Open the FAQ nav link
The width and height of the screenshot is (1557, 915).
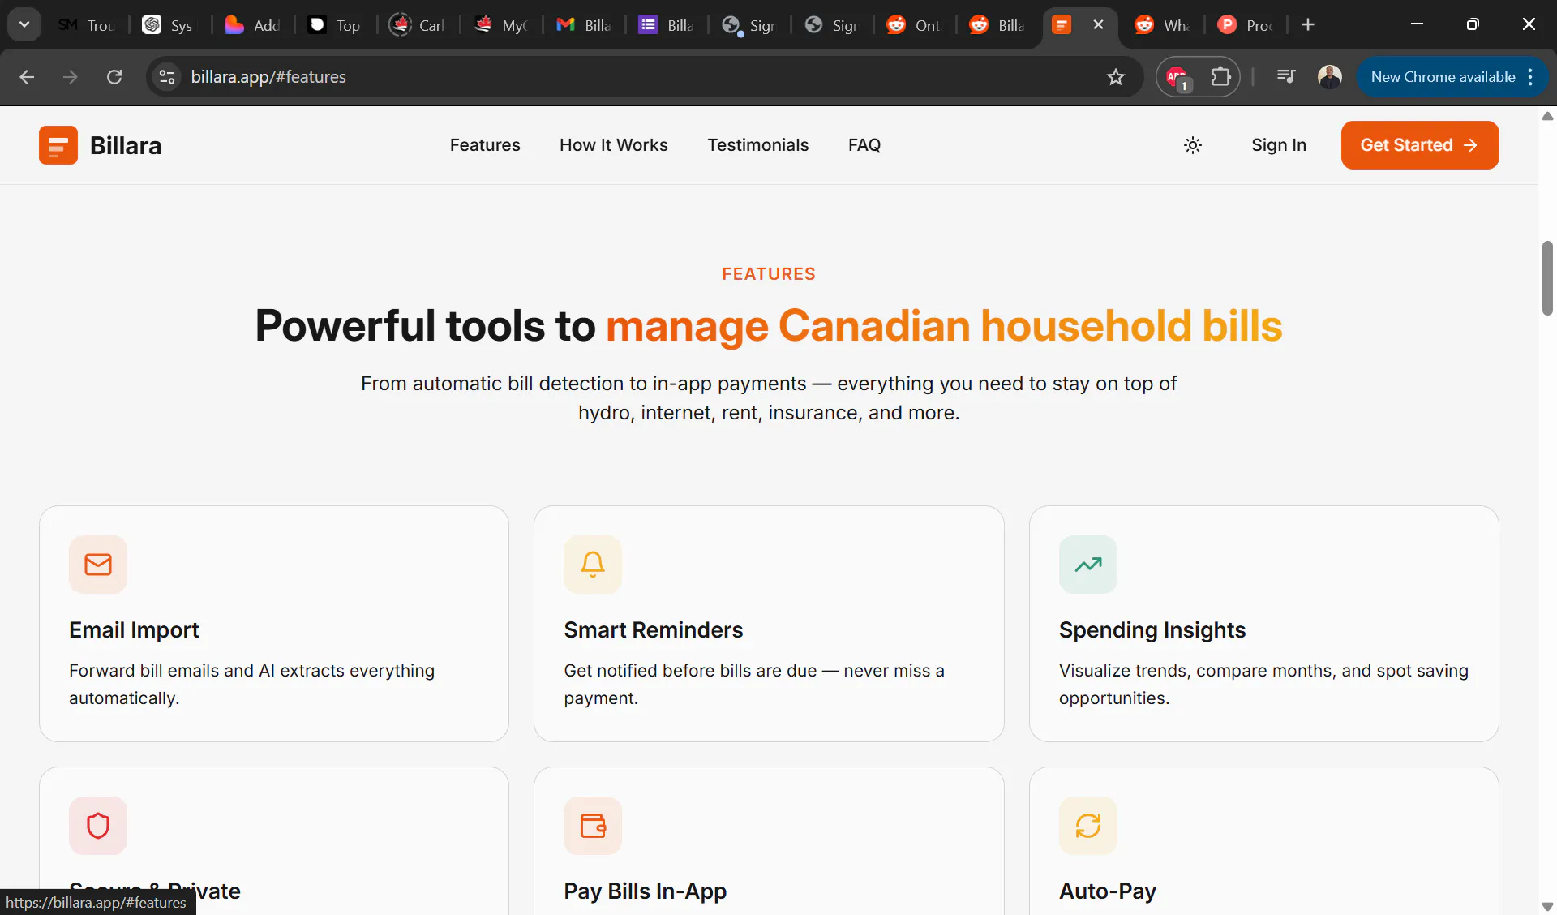coord(864,145)
